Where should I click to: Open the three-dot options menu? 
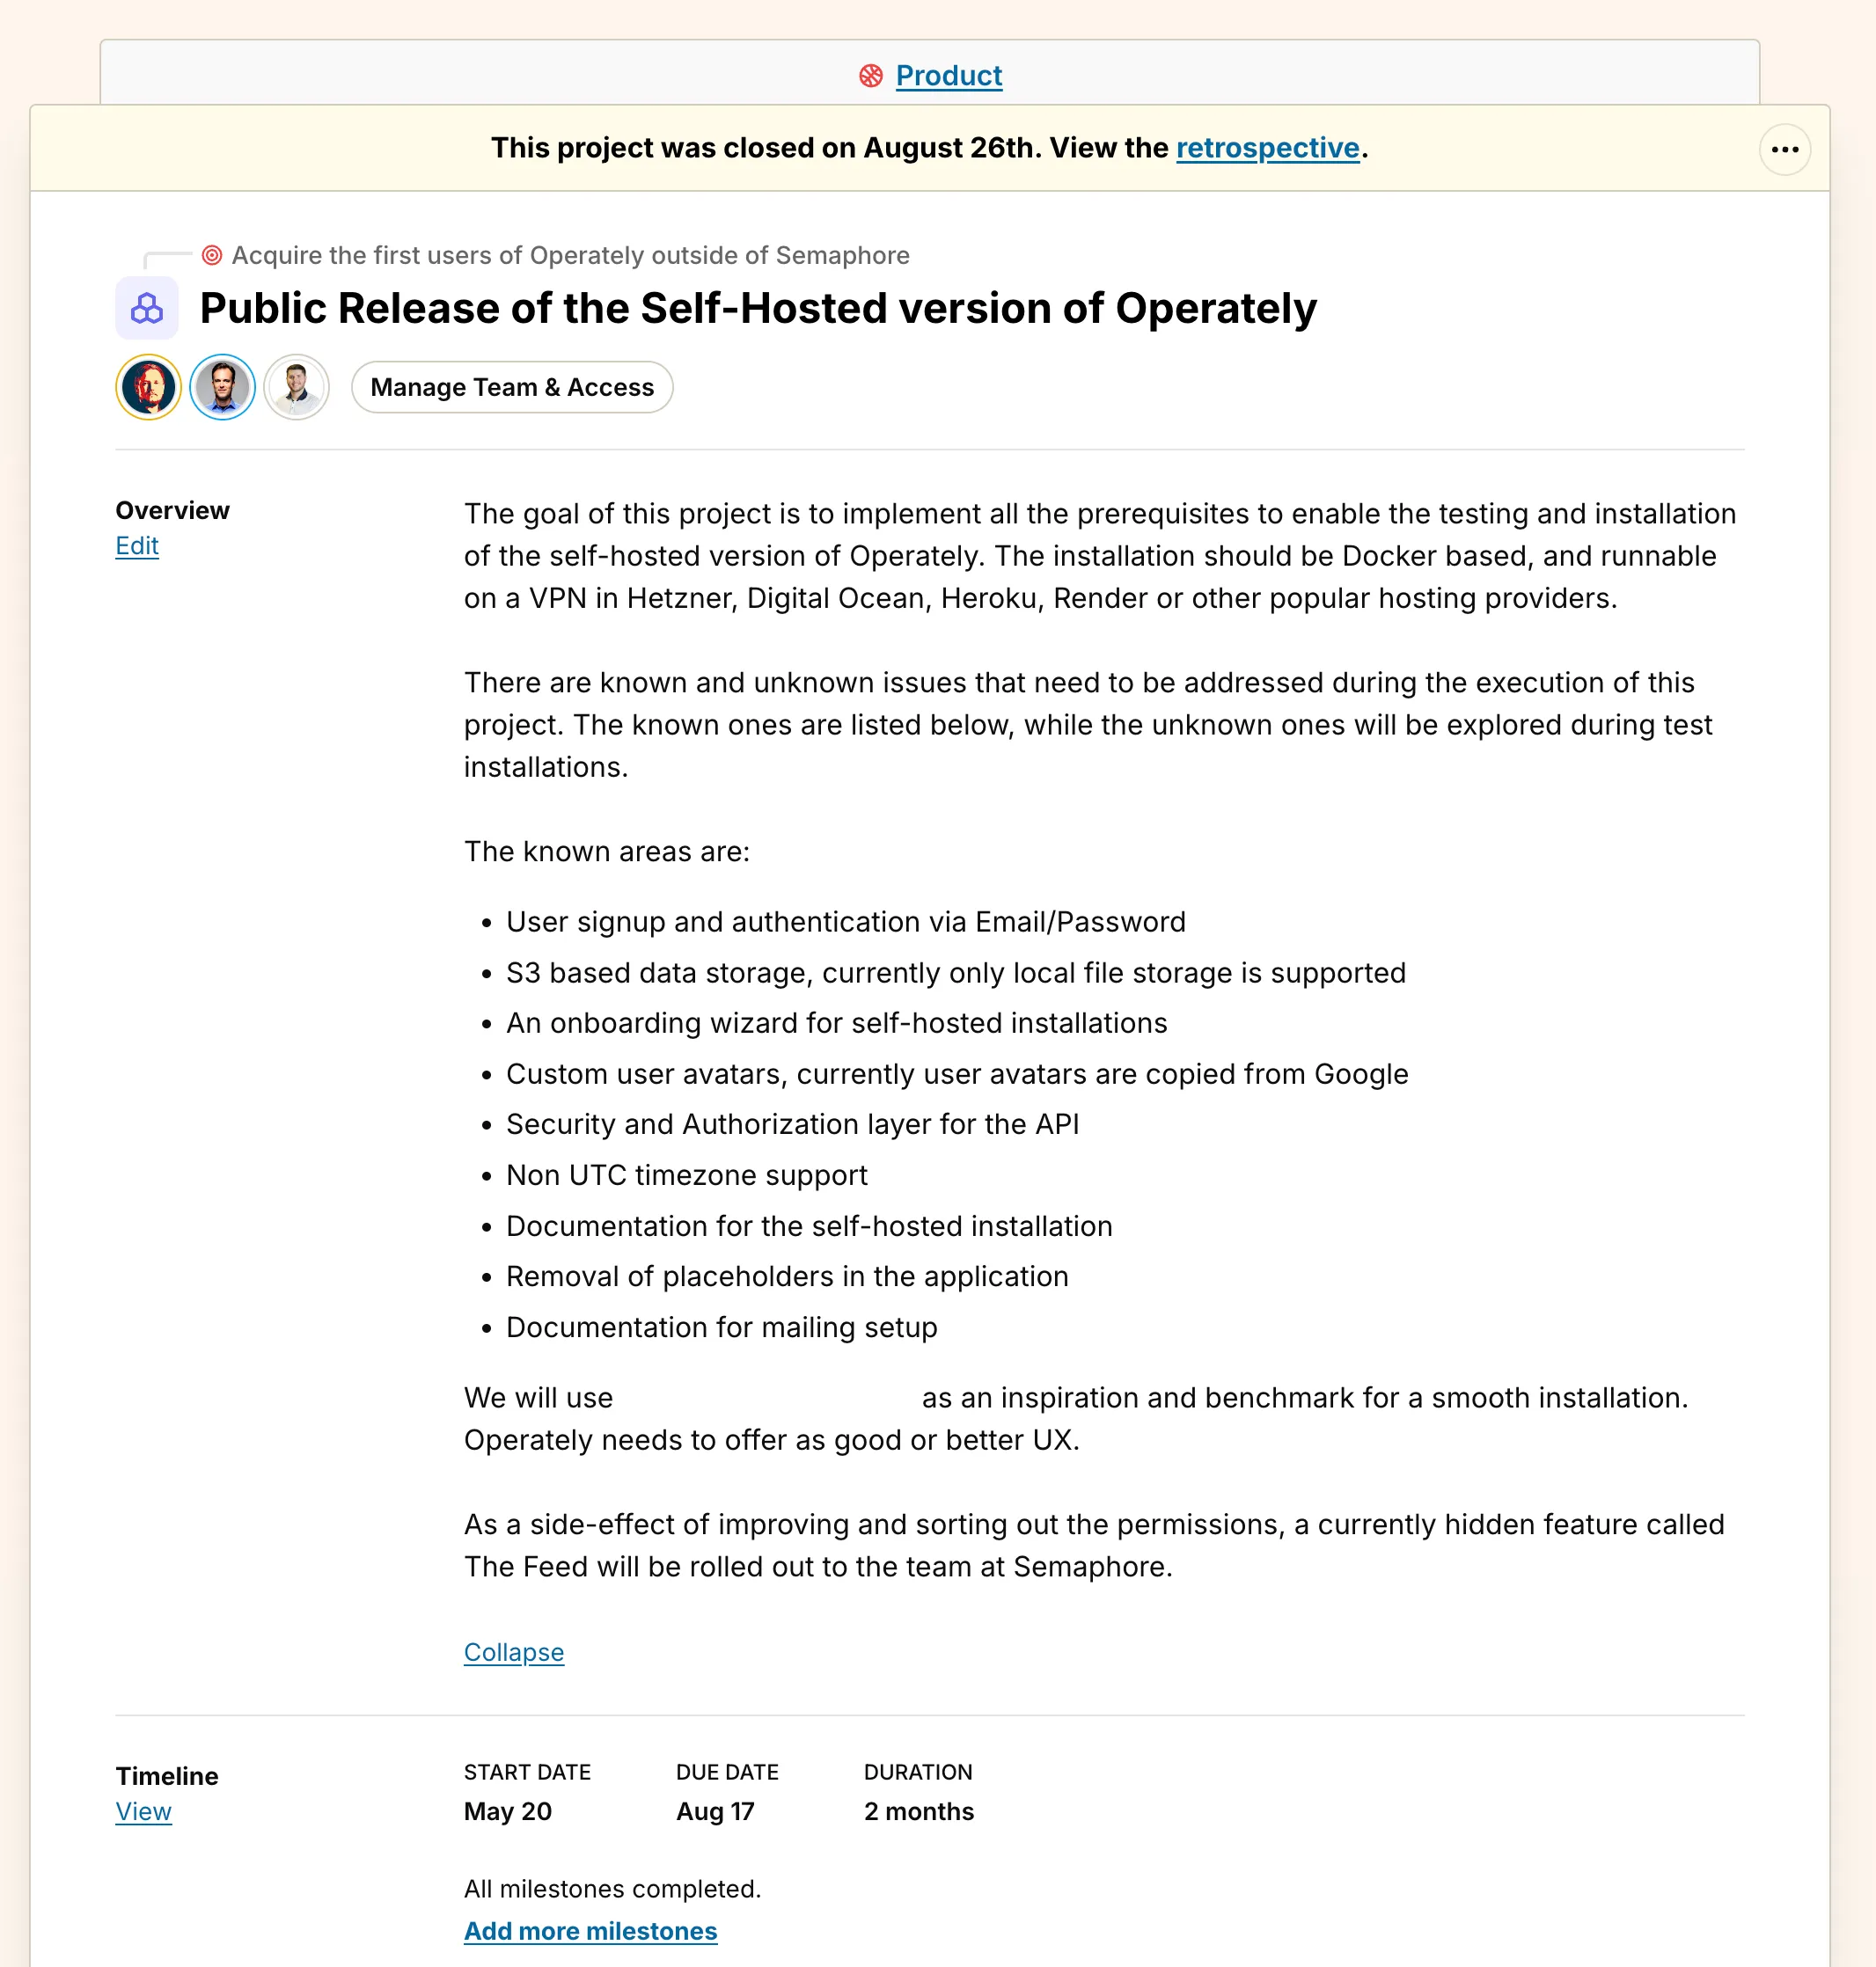pos(1784,150)
